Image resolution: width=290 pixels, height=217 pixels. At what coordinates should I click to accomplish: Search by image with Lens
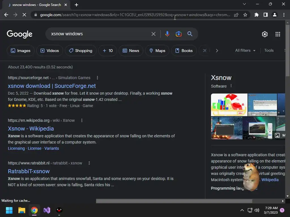[178, 34]
